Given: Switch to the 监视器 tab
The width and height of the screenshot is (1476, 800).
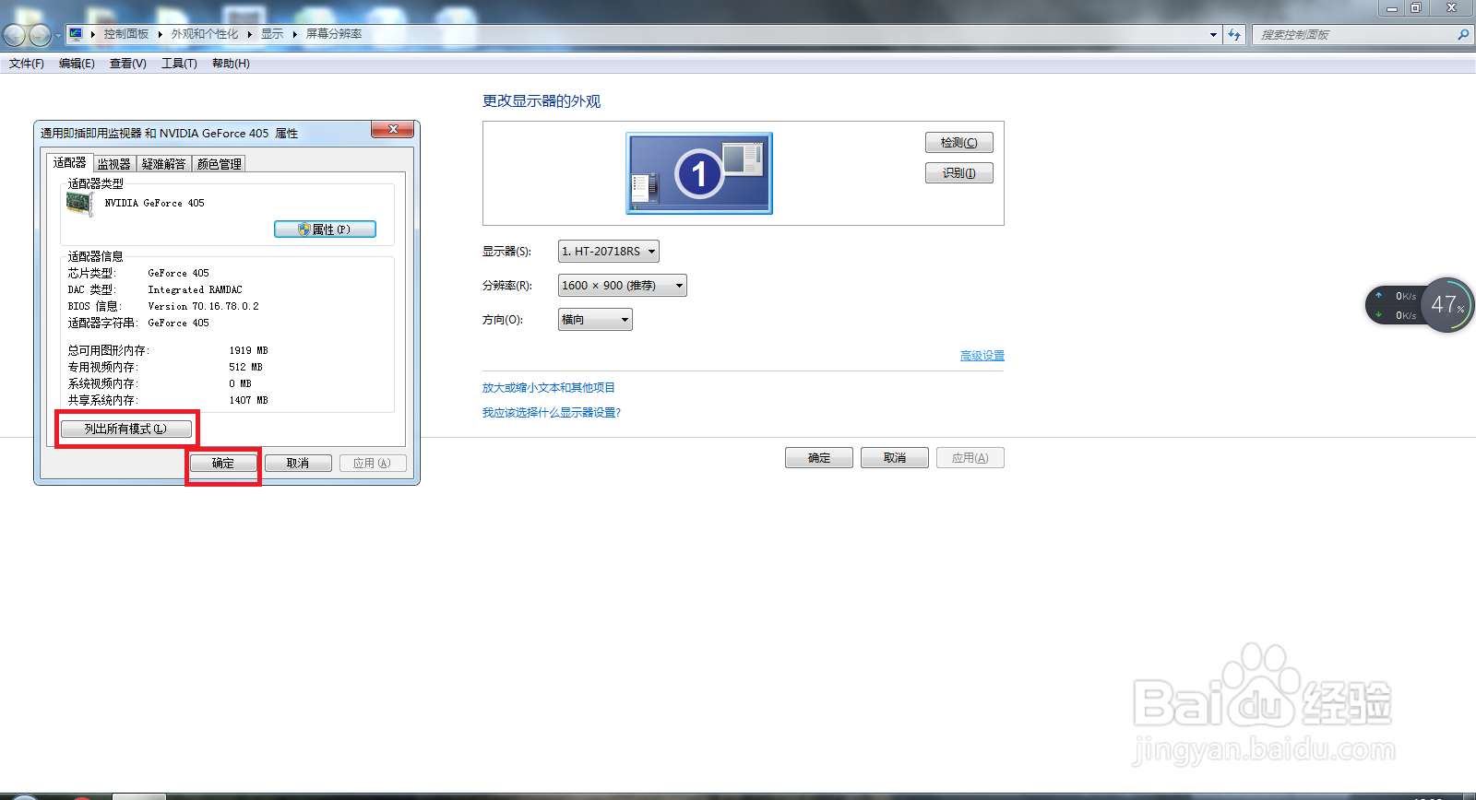Looking at the screenshot, I should click(x=114, y=164).
